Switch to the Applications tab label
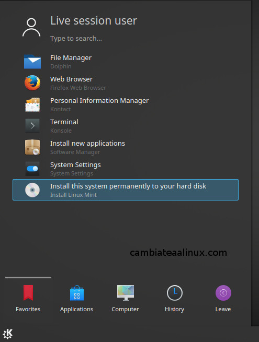259x342 pixels. click(77, 310)
